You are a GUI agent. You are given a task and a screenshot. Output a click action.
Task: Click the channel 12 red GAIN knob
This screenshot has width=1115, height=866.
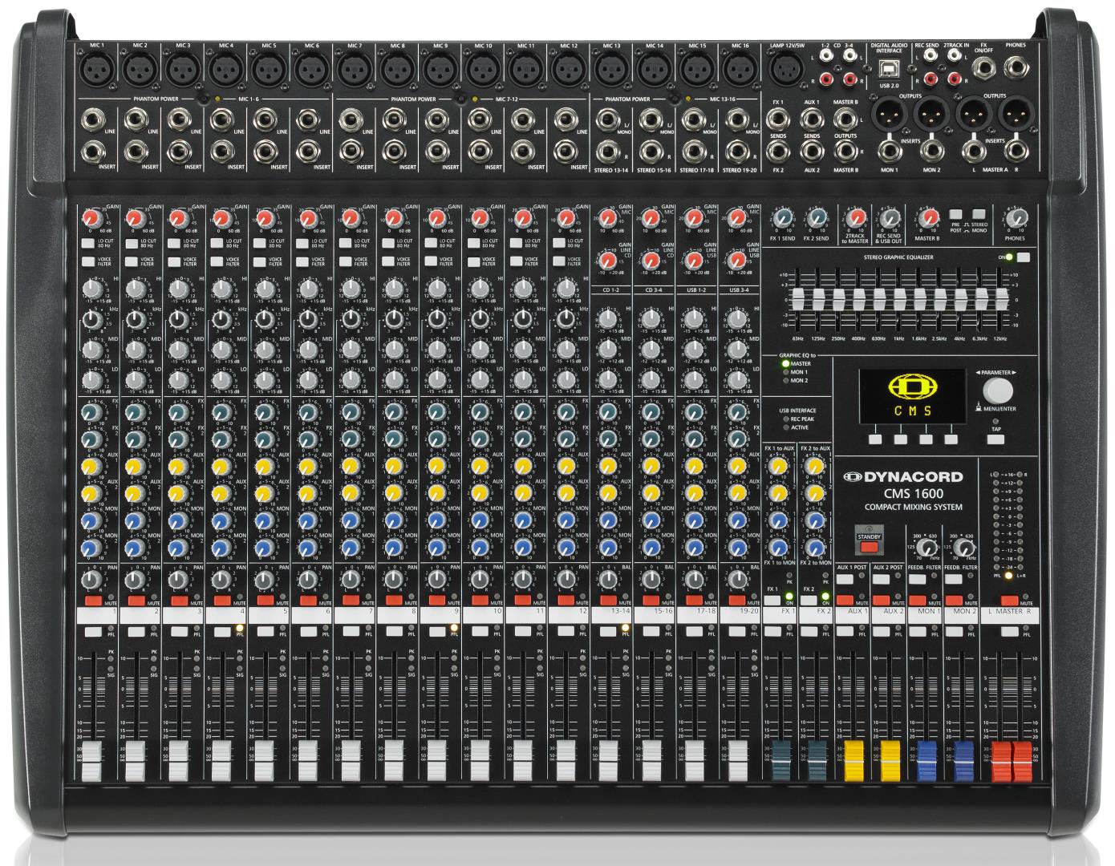[566, 218]
